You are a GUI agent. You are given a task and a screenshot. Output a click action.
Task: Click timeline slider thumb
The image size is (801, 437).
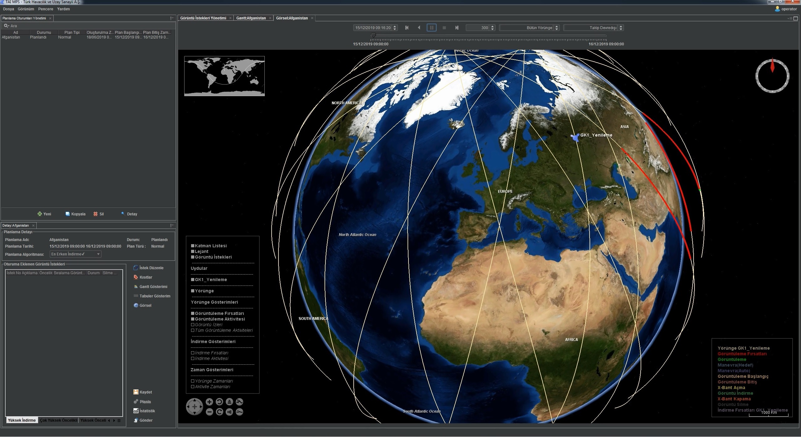(373, 35)
